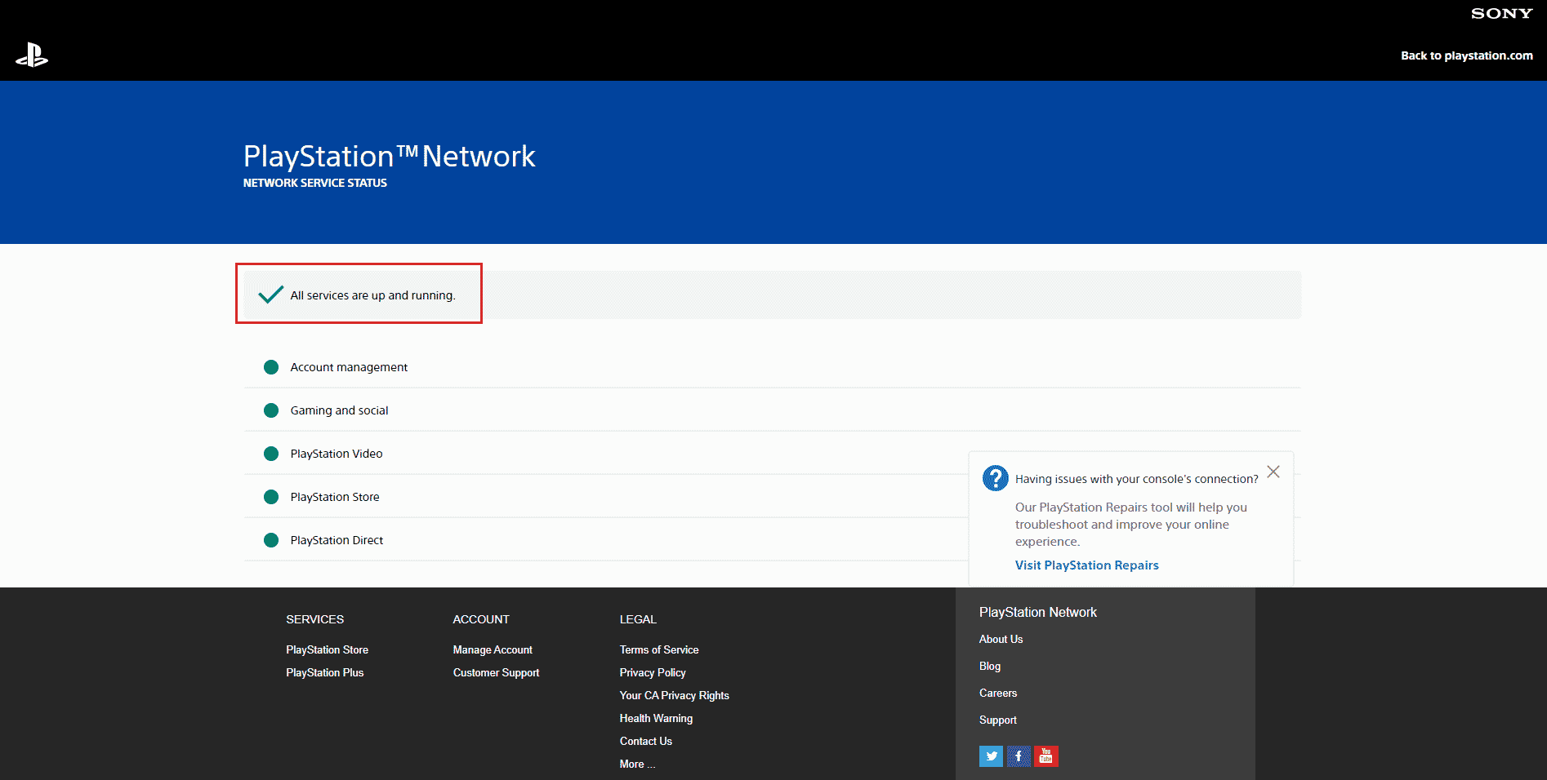1547x780 pixels.
Task: Open YouTube via the footer social icon
Action: tap(1045, 756)
